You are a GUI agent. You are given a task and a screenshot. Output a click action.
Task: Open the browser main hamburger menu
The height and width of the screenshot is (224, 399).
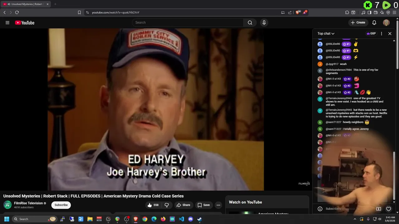tap(395, 12)
